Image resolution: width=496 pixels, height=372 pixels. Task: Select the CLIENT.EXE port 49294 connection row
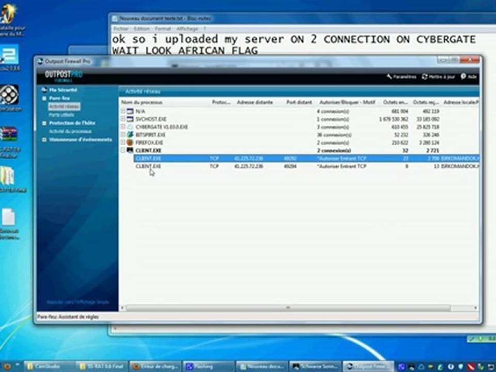click(x=306, y=166)
